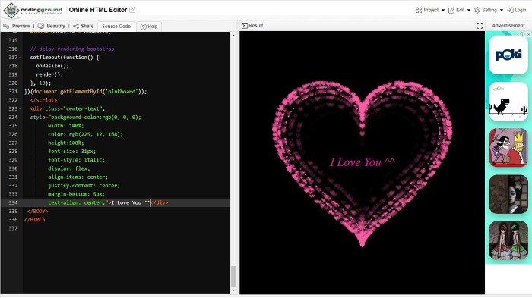Open the Poki advertisement thumbnail
This screenshot has height=298, width=532.
[x=508, y=55]
